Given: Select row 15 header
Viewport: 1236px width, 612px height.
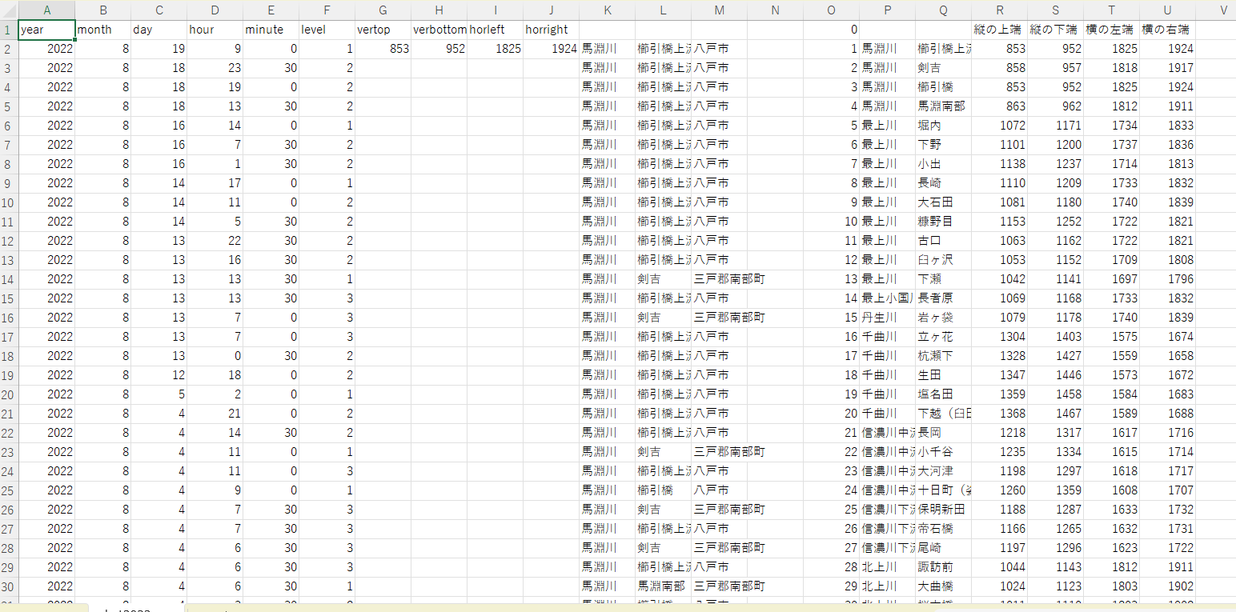Looking at the screenshot, I should [x=8, y=298].
